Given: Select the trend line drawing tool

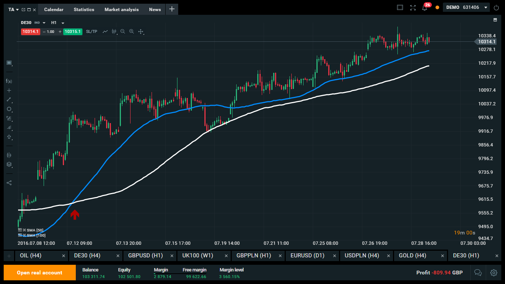Looking at the screenshot, I should [9, 99].
